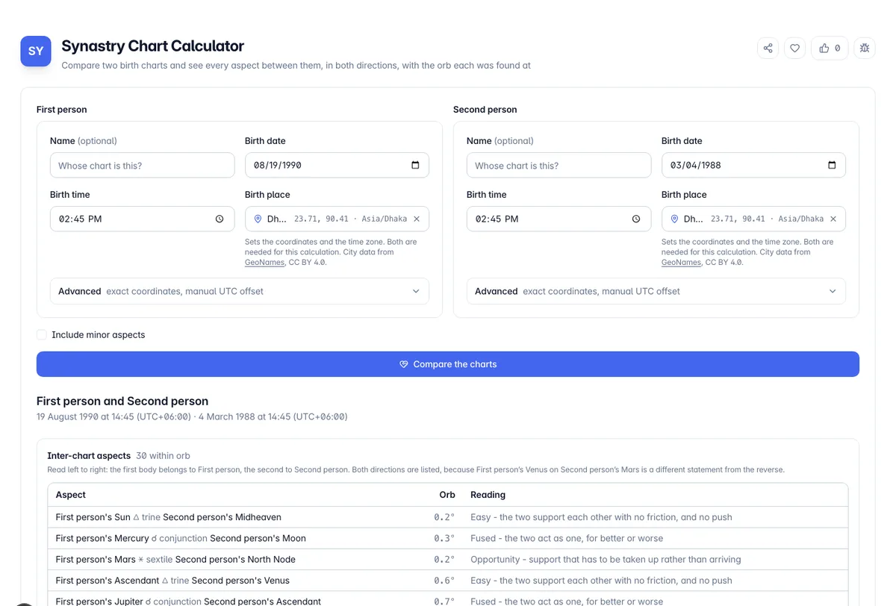Clear second person's birth place with X
Image resolution: width=896 pixels, height=606 pixels.
point(833,219)
